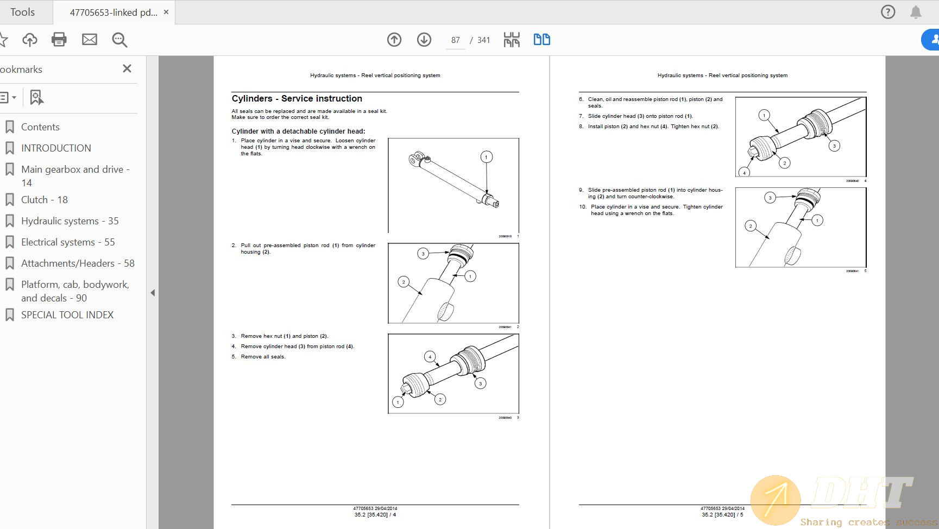Open the find text magnifier tool
Viewport: 939px width, 529px height.
click(119, 40)
